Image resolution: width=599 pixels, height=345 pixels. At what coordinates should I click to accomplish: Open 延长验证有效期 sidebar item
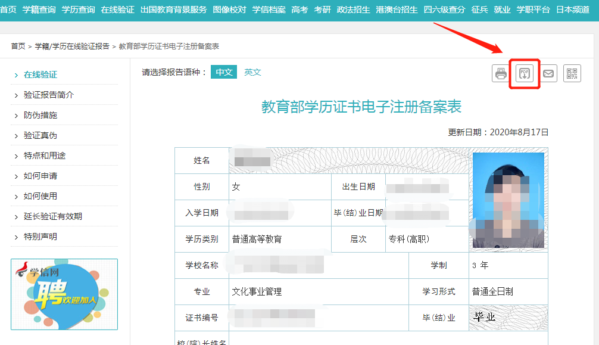click(x=53, y=216)
